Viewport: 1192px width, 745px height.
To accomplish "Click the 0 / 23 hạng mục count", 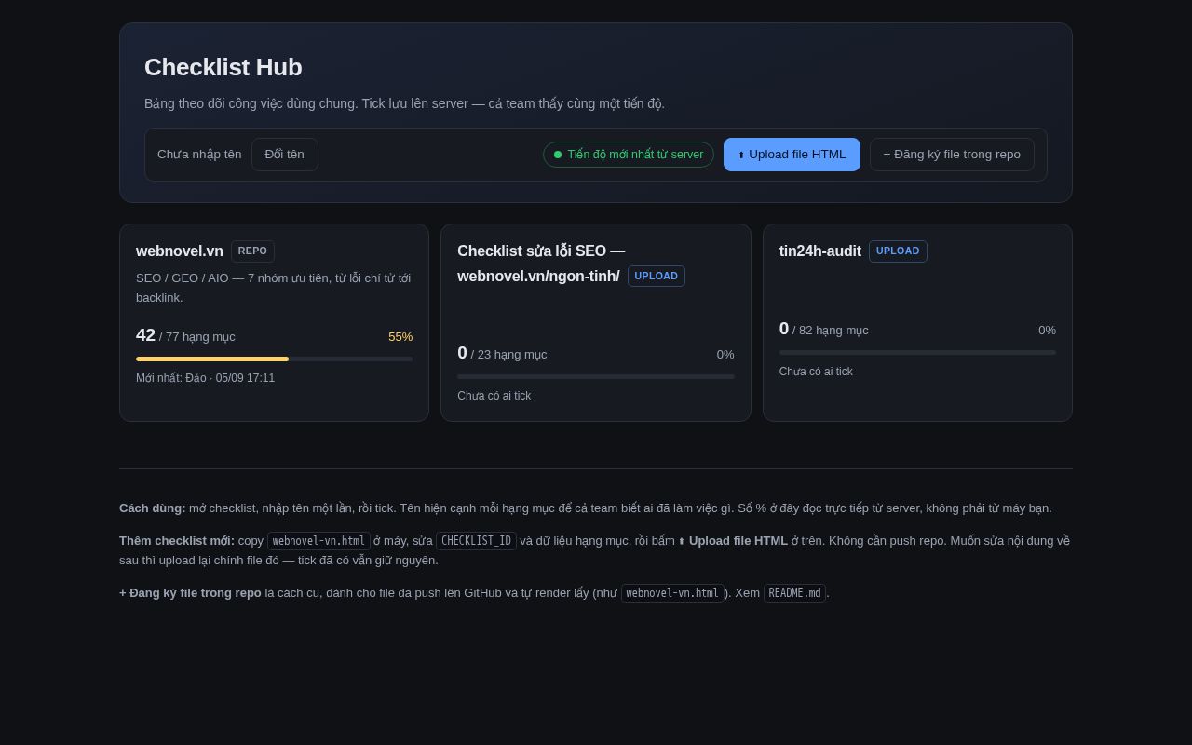I will click(x=502, y=354).
